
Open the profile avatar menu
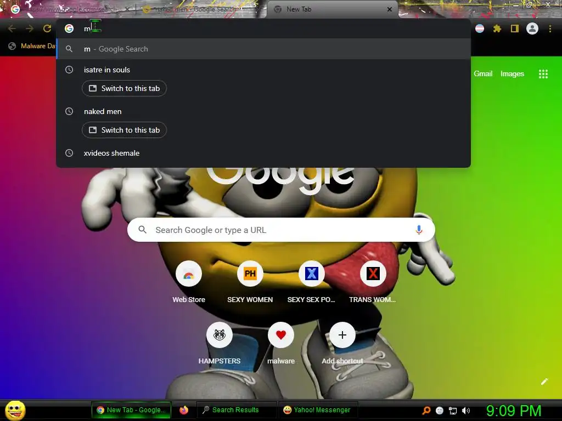tap(532, 29)
